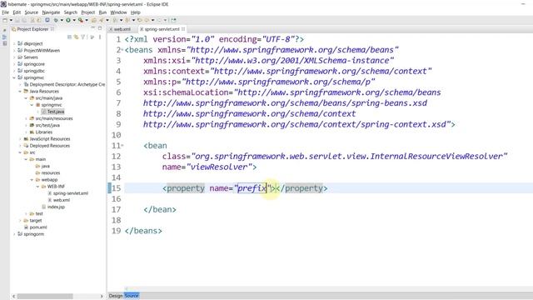
Task: Click the Save toolbar icon
Action: tap(17, 20)
